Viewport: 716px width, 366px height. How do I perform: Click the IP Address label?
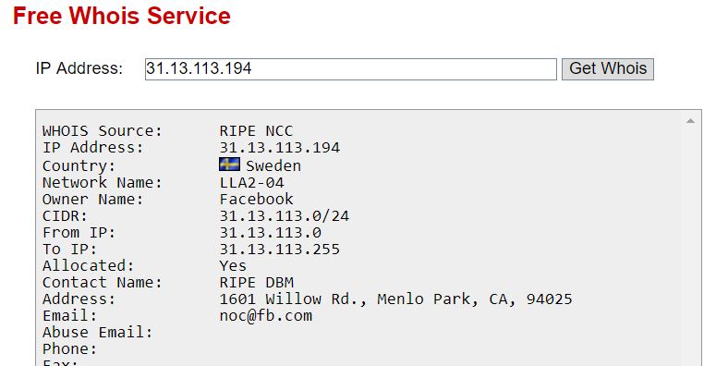79,68
